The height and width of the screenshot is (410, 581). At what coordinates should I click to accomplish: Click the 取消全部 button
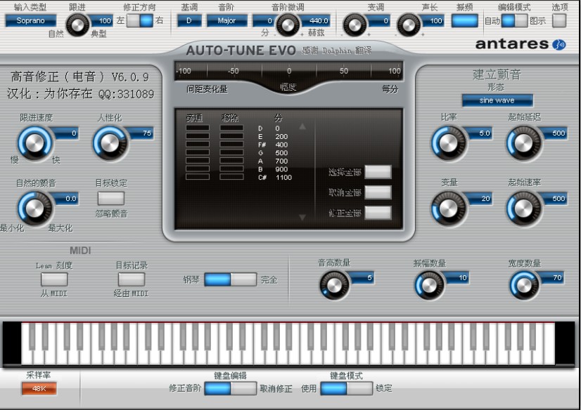[x=378, y=192]
